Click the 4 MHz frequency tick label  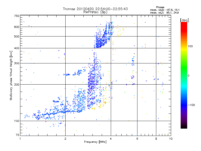coord(111,139)
